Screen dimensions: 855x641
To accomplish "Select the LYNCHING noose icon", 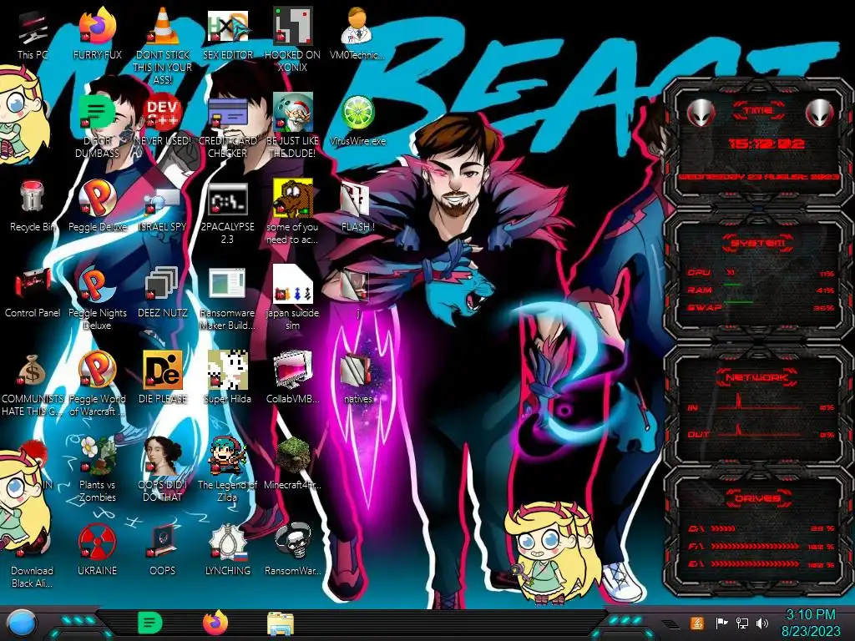I will pos(227,549).
